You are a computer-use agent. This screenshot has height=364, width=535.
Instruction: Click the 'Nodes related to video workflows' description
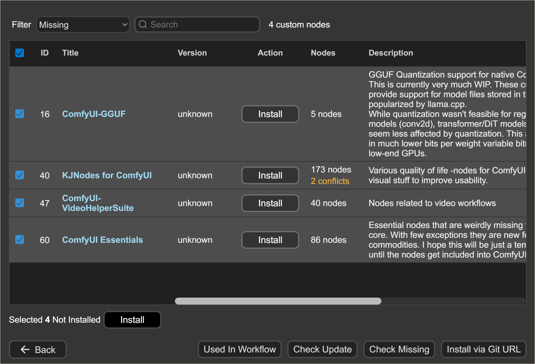click(x=432, y=203)
